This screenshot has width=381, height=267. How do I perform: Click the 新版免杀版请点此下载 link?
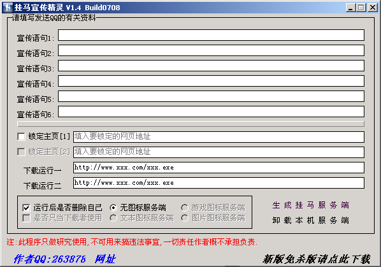[317, 259]
